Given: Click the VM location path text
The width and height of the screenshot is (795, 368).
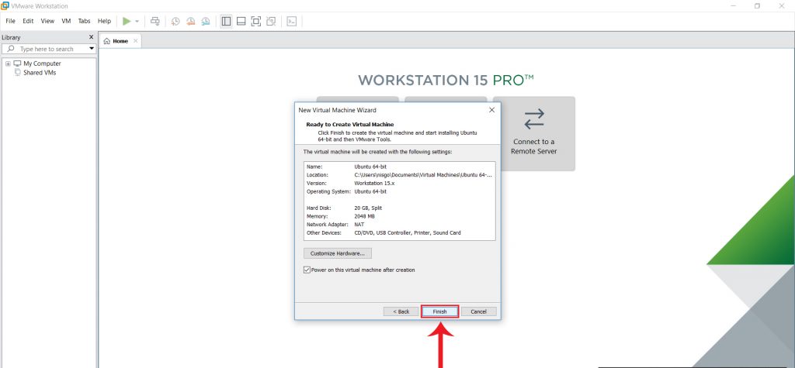Looking at the screenshot, I should (423, 174).
